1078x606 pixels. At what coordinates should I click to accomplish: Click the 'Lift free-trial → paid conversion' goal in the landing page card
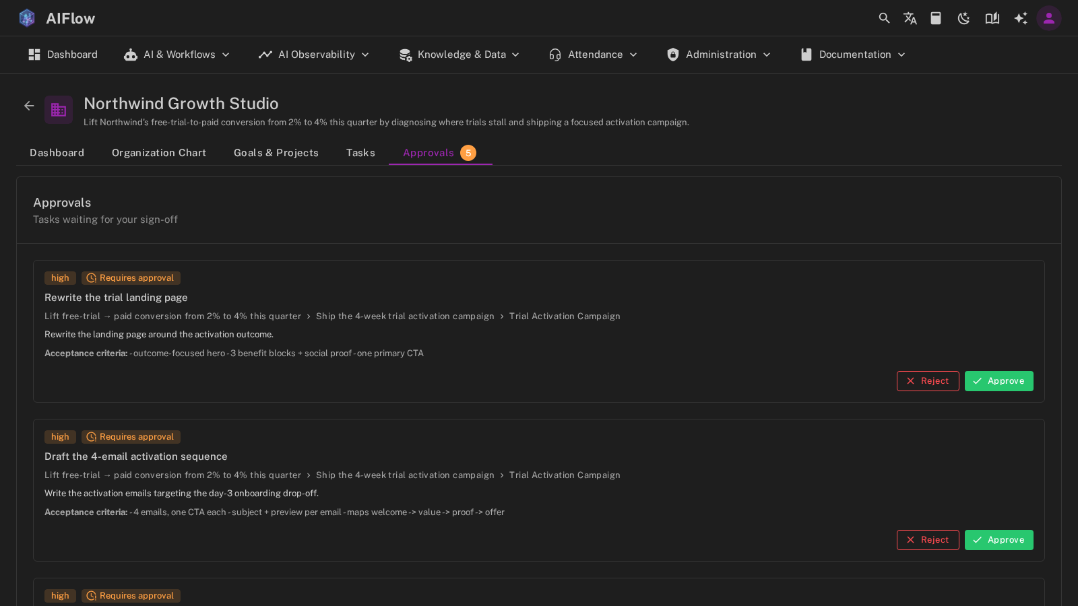point(173,316)
